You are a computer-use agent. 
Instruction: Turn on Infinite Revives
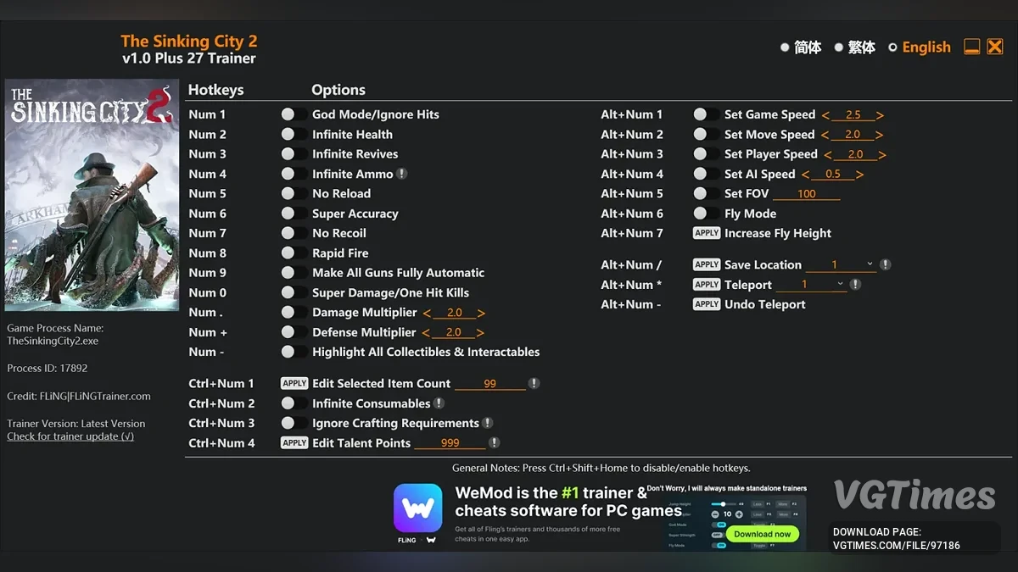[x=294, y=154]
